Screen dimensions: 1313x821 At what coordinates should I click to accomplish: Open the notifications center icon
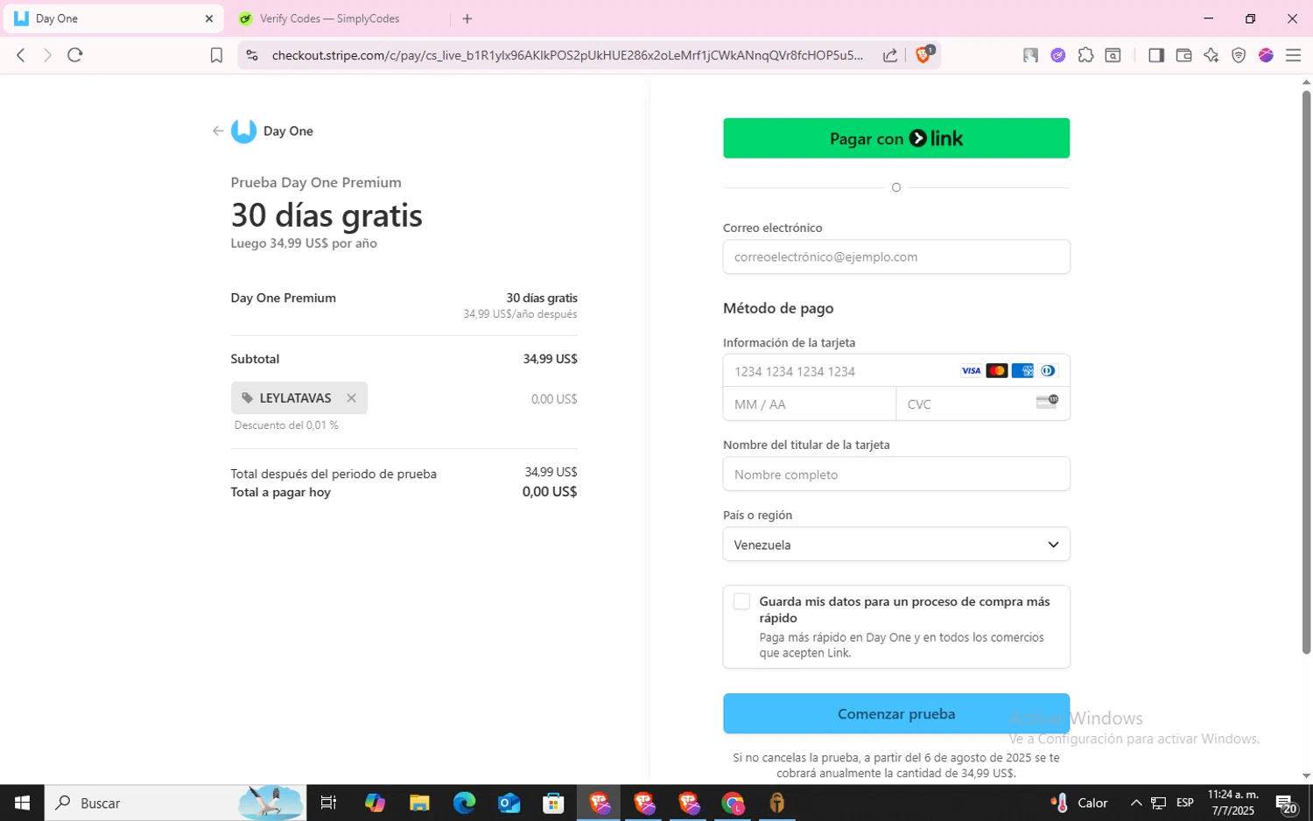coord(1286,803)
